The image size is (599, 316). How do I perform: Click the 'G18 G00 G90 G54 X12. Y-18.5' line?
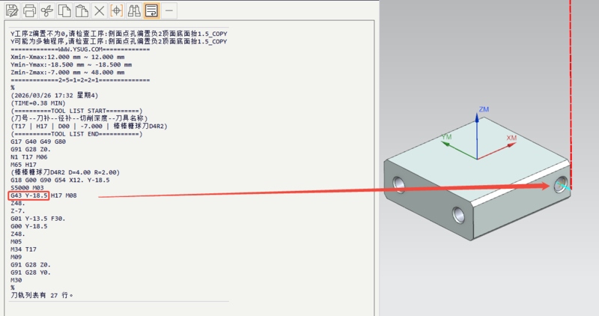(x=60, y=180)
